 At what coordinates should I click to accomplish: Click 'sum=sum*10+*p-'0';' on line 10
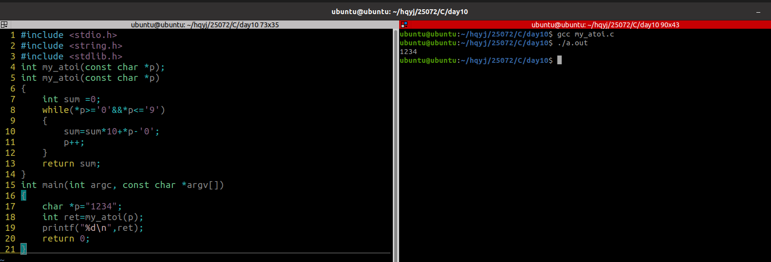(x=111, y=131)
